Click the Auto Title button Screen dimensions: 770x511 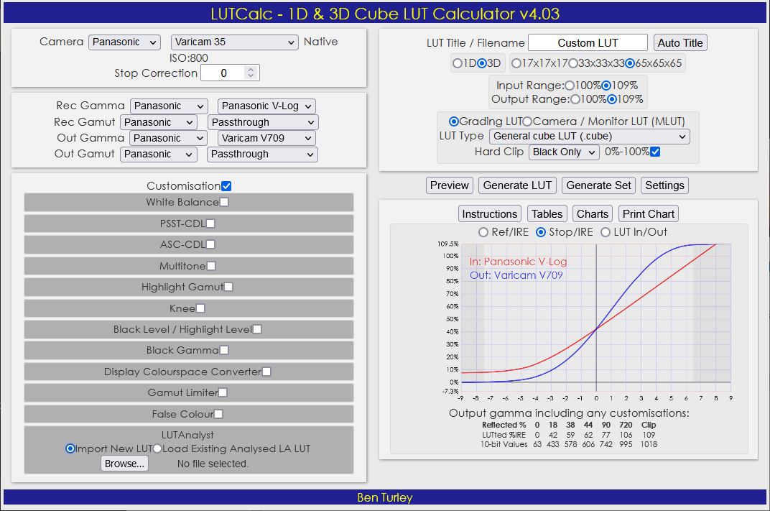coord(680,42)
